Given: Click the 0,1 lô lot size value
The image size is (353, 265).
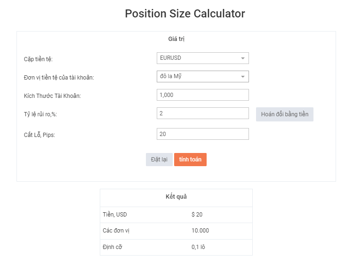Looking at the screenshot, I should (x=199, y=247).
